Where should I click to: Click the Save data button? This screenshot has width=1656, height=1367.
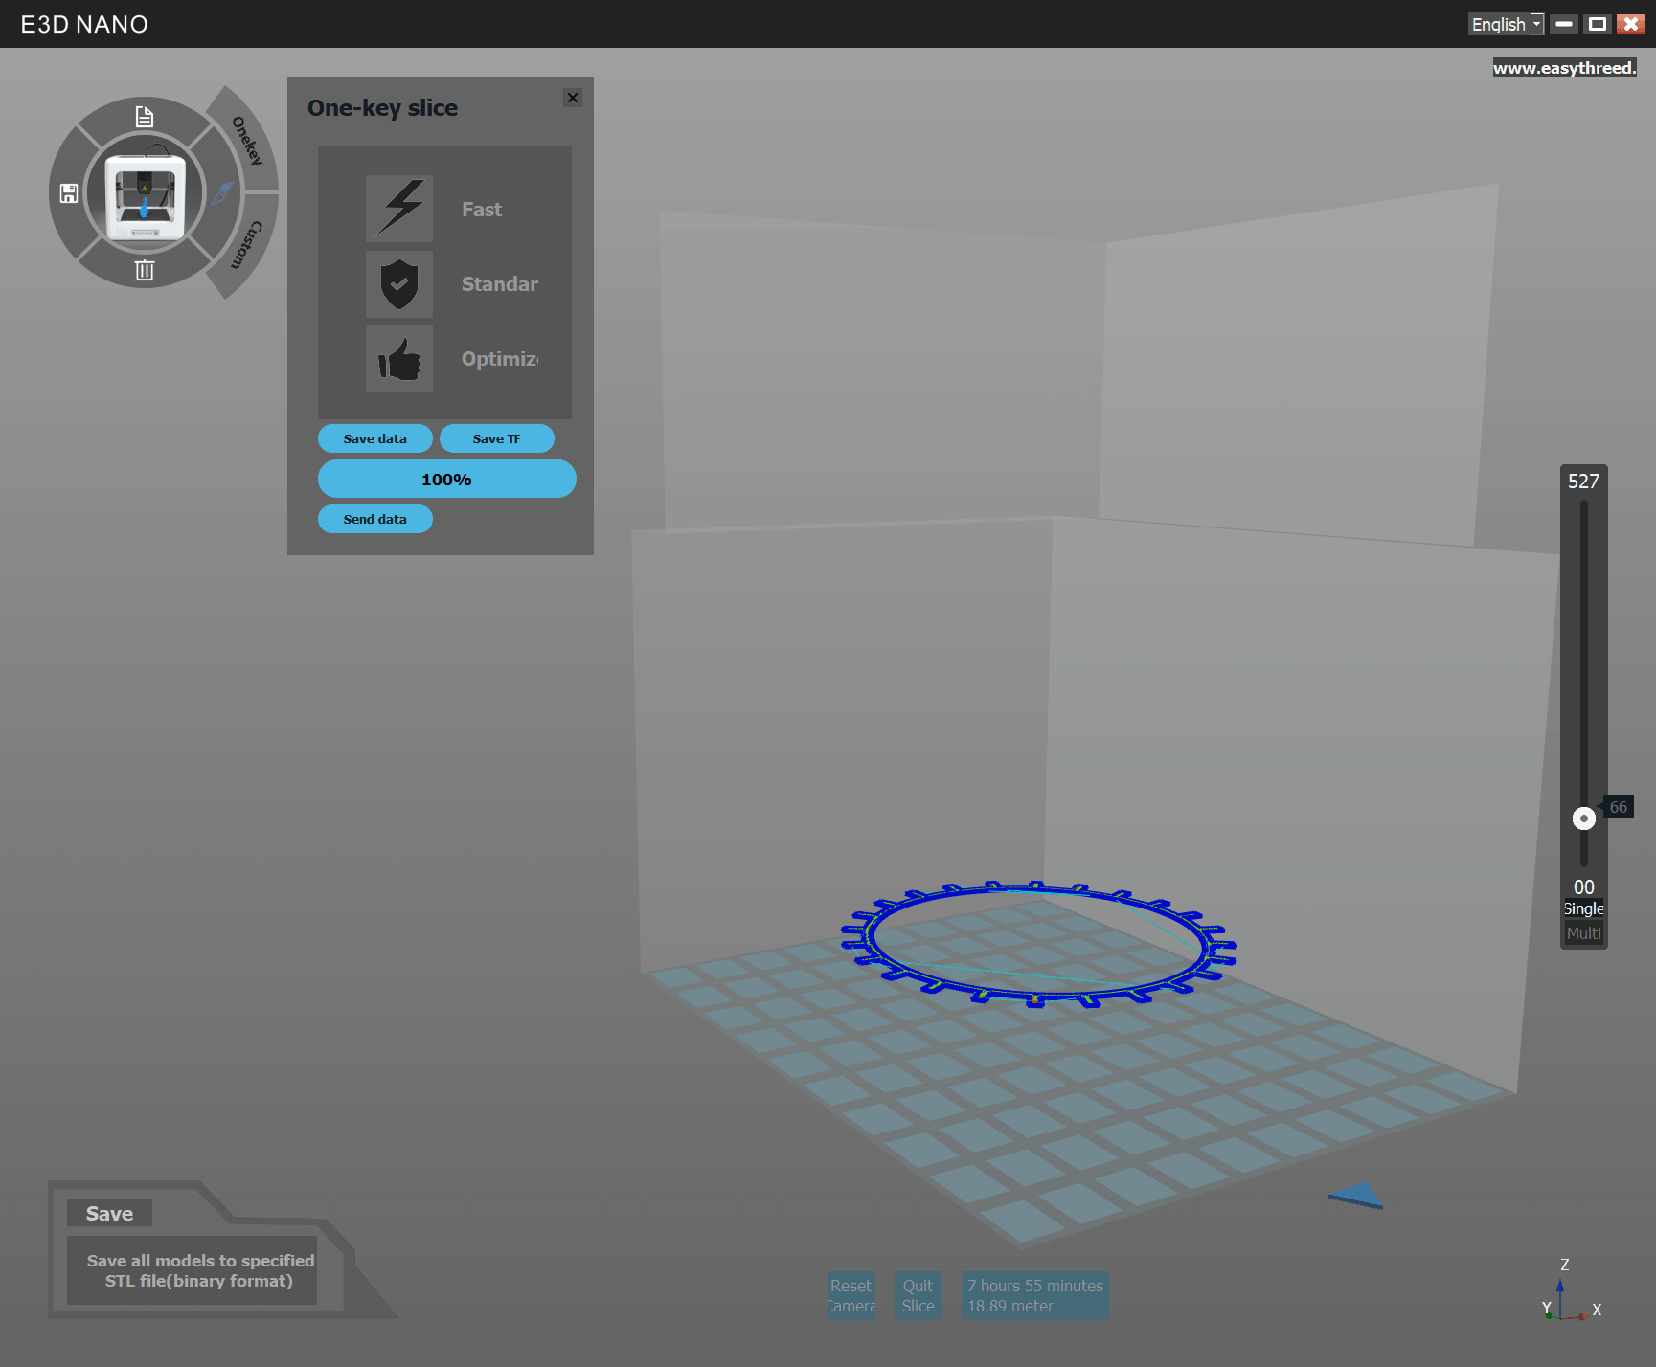pyautogui.click(x=374, y=438)
